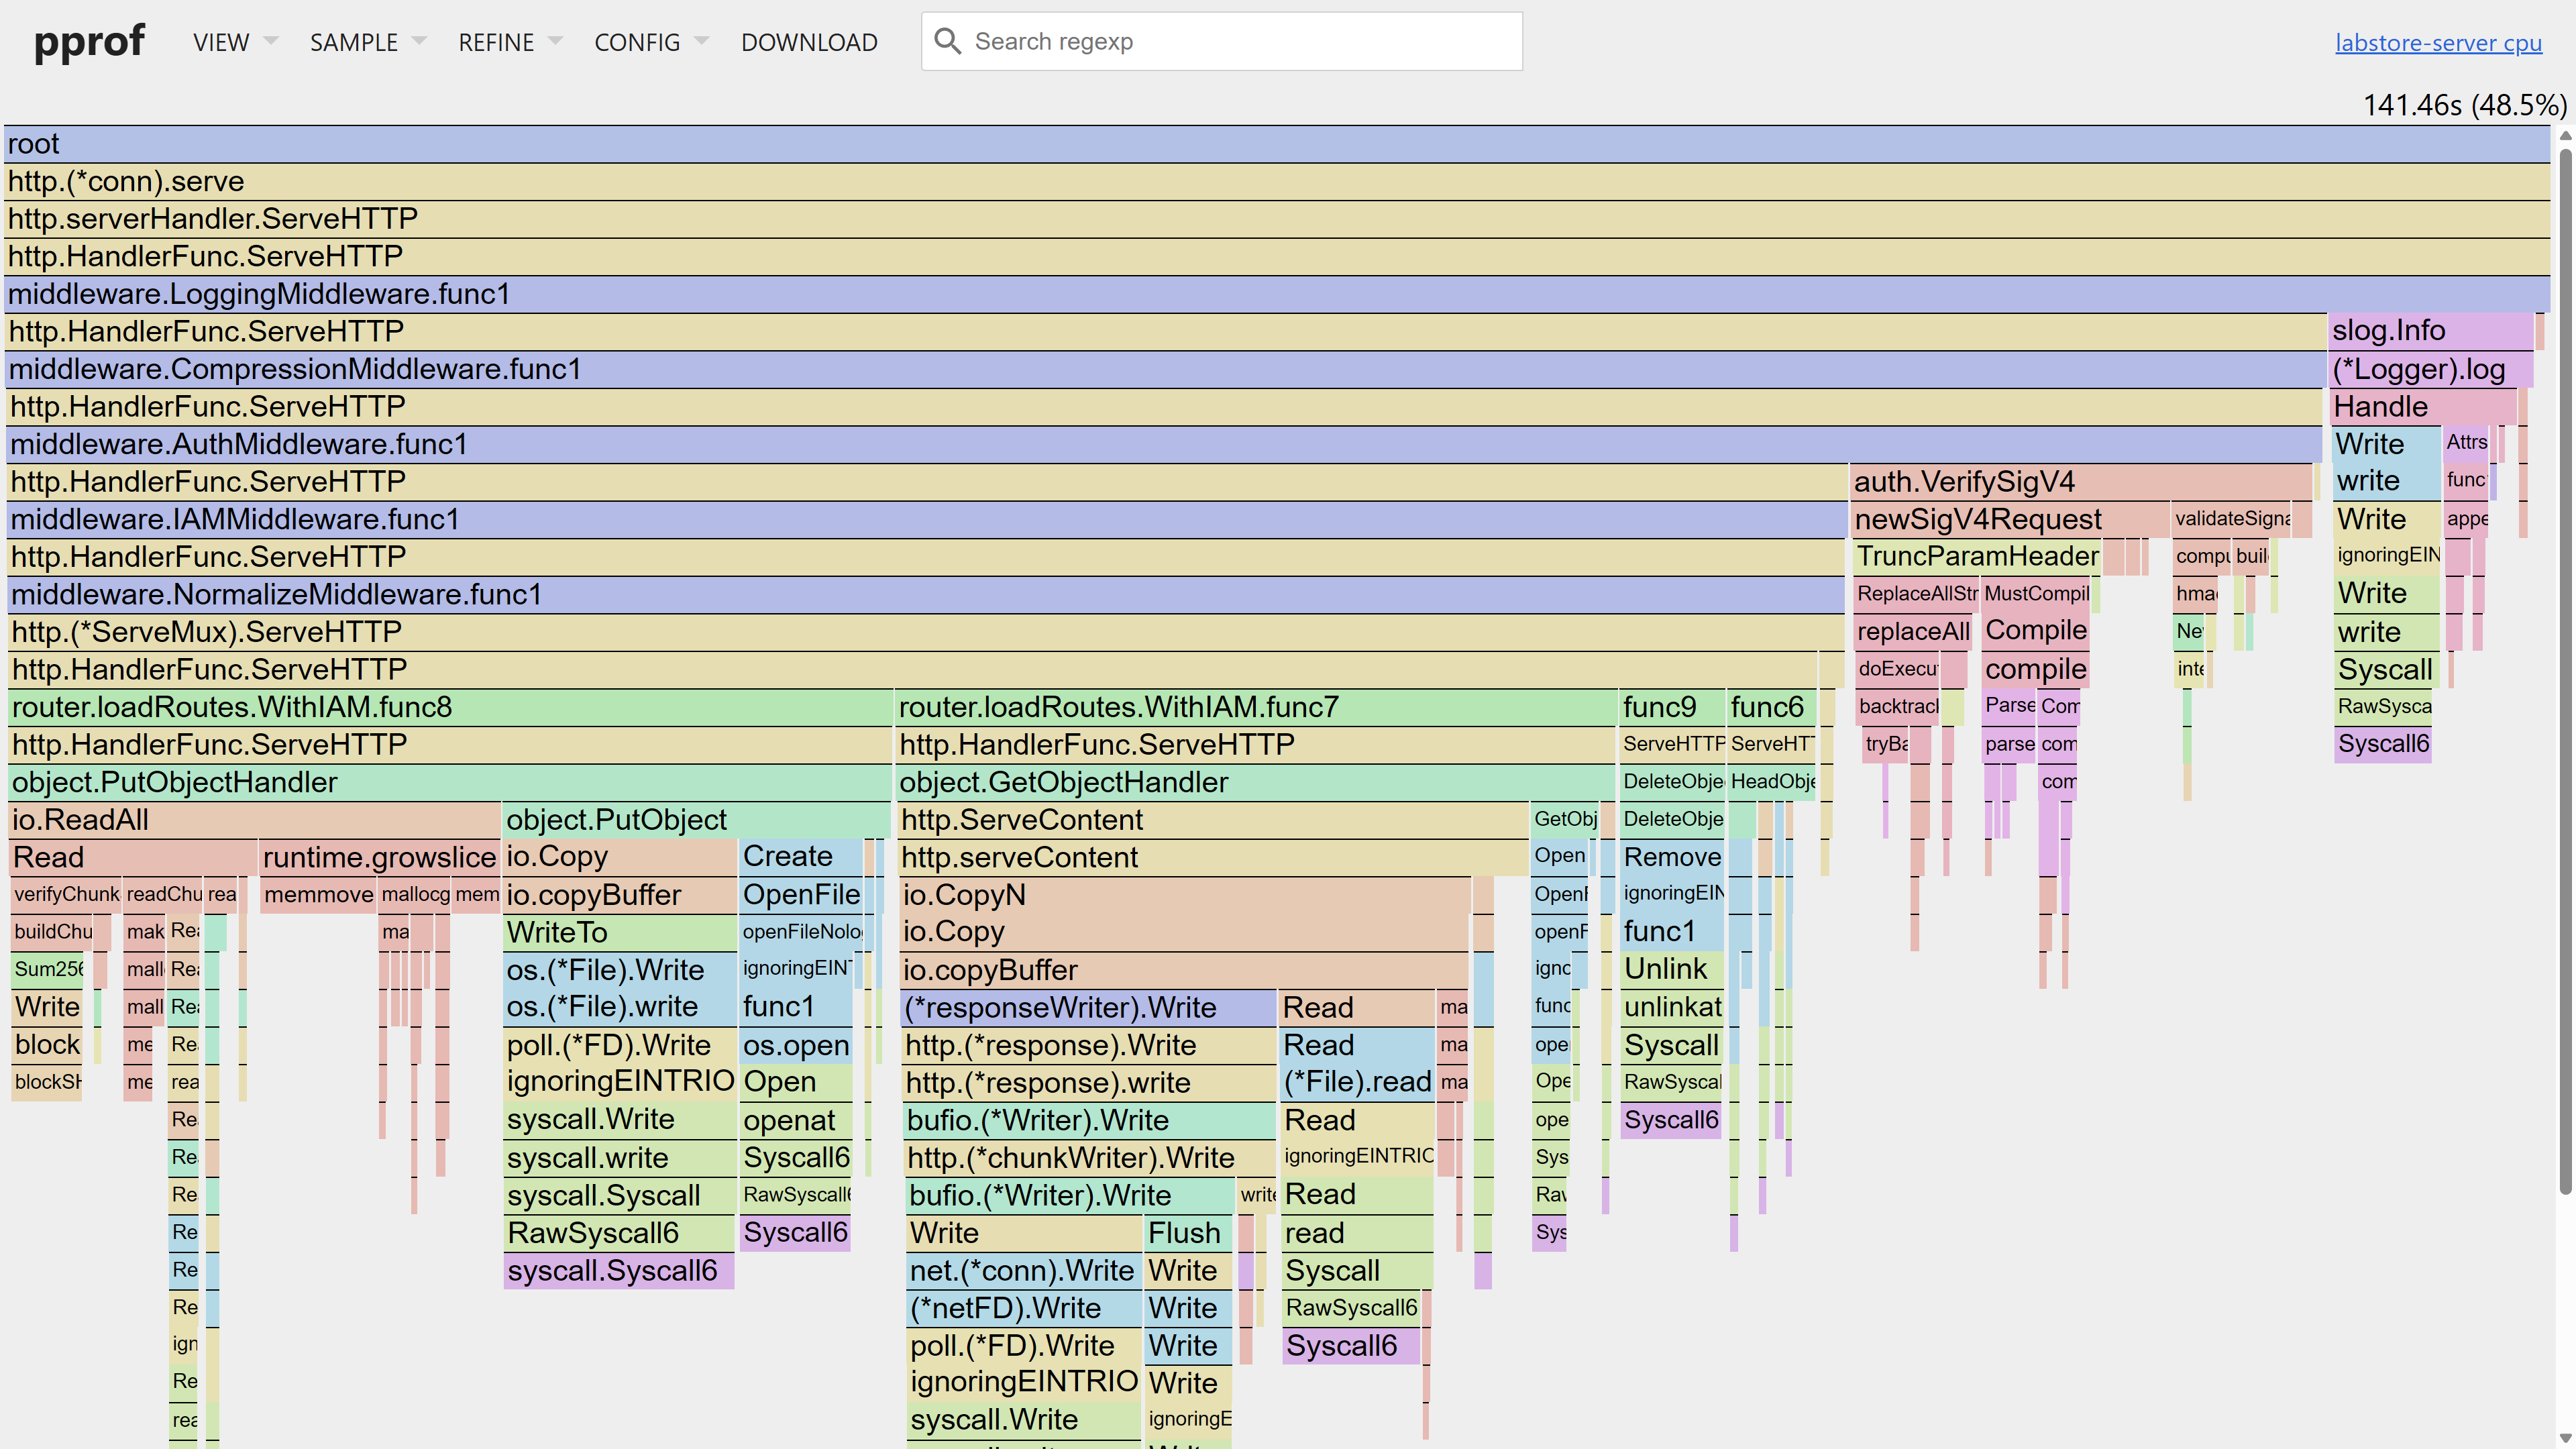Open the VIEW menu
This screenshot has height=1449, width=2576.
(220, 42)
